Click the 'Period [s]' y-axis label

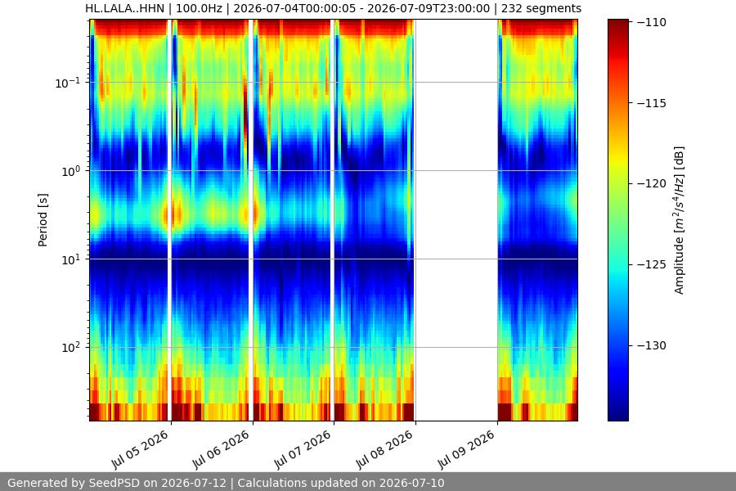pyautogui.click(x=43, y=220)
